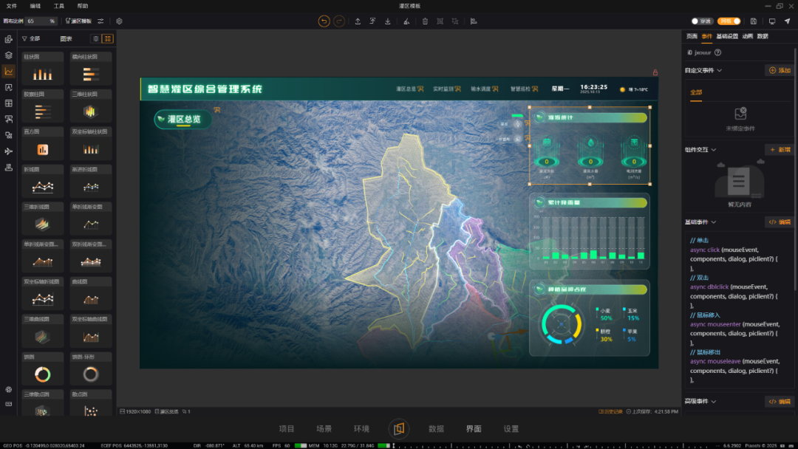This screenshot has height=449, width=798.
Task: Select the layers stack icon in left sidebar
Action: click(x=9, y=55)
